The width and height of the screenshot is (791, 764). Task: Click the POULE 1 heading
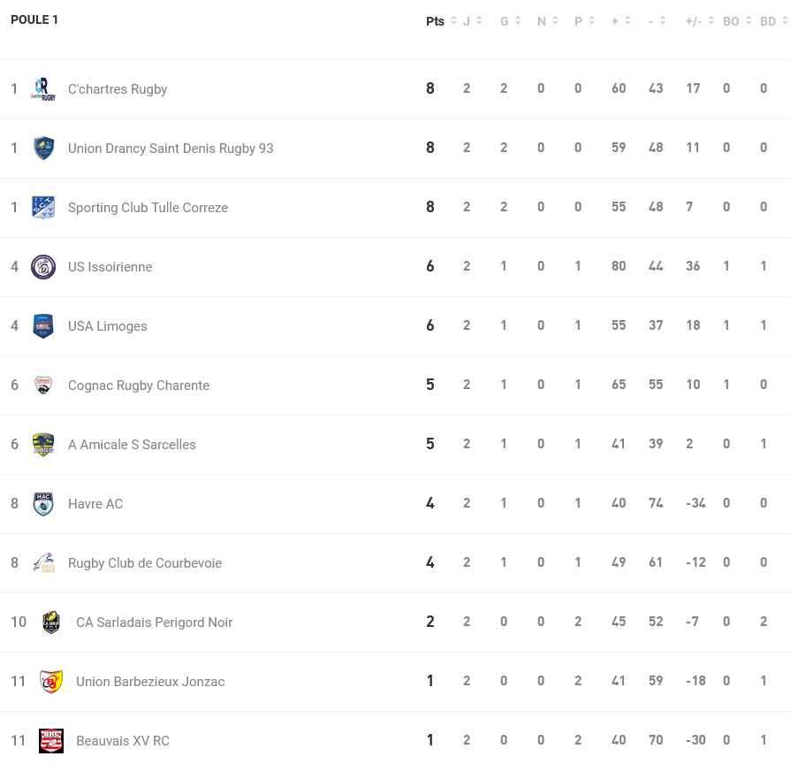(34, 19)
